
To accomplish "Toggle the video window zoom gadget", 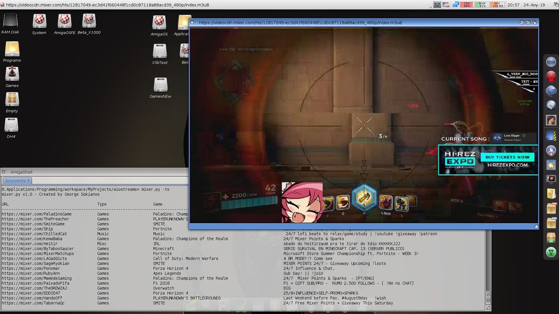I will (528, 22).
